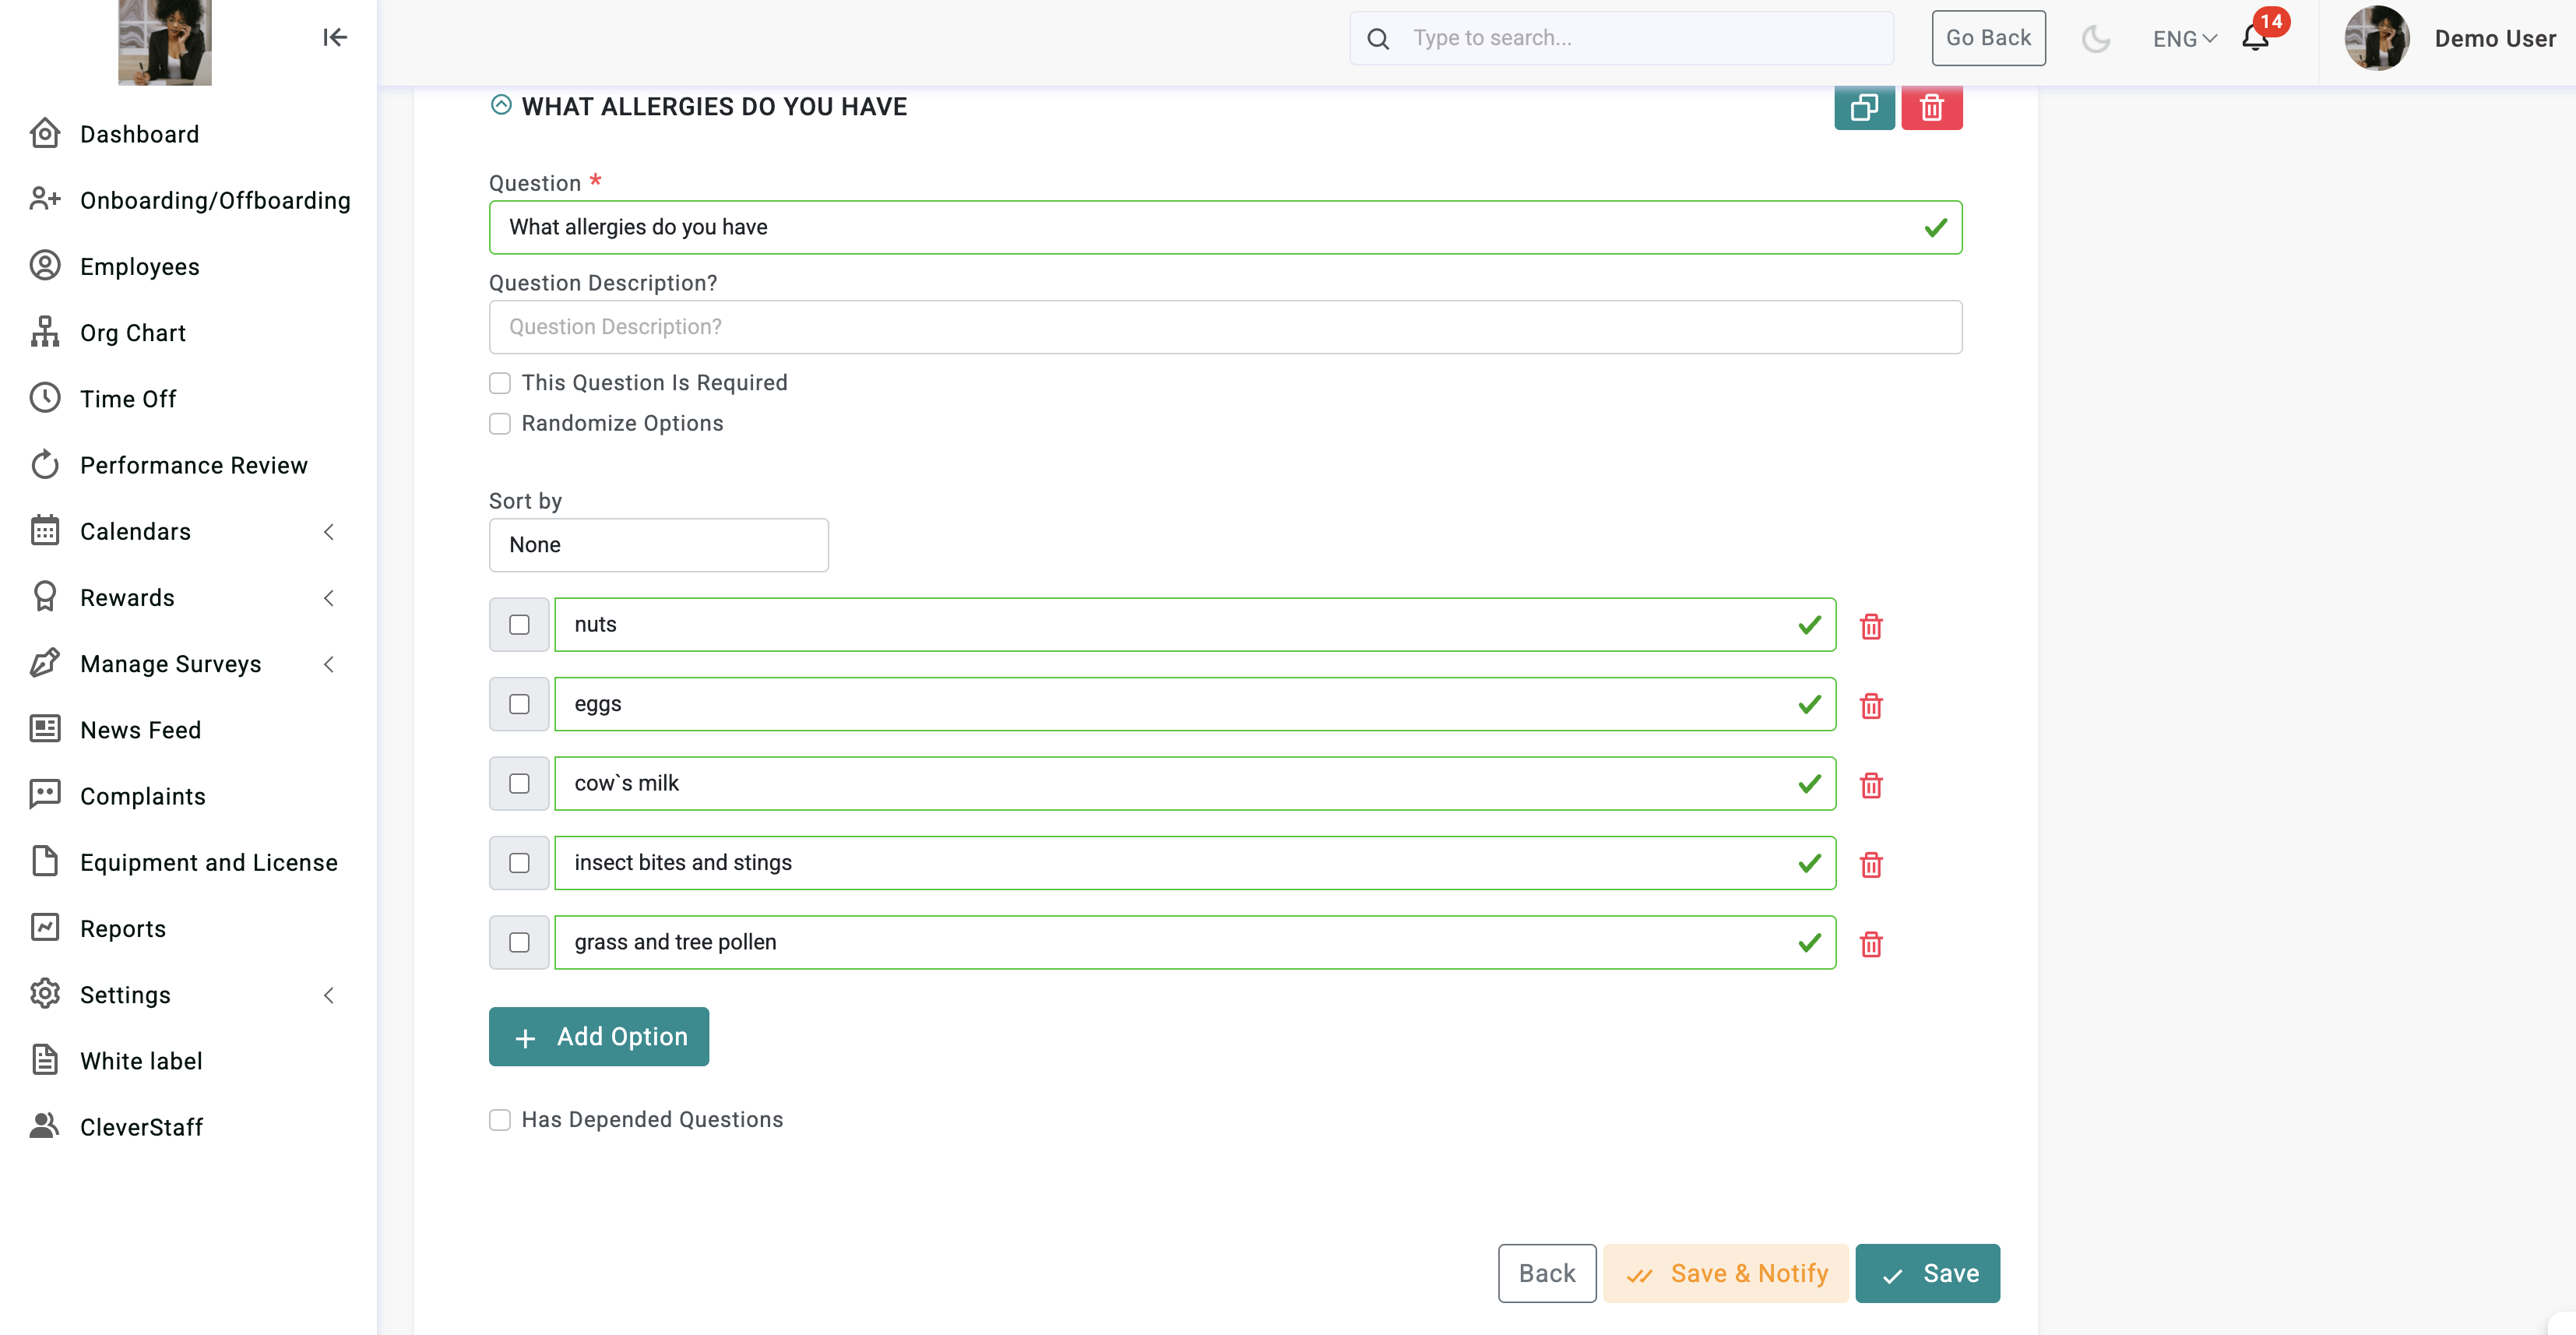Delete the cow`s milk option
Viewport: 2576px width, 1335px height.
1870,785
